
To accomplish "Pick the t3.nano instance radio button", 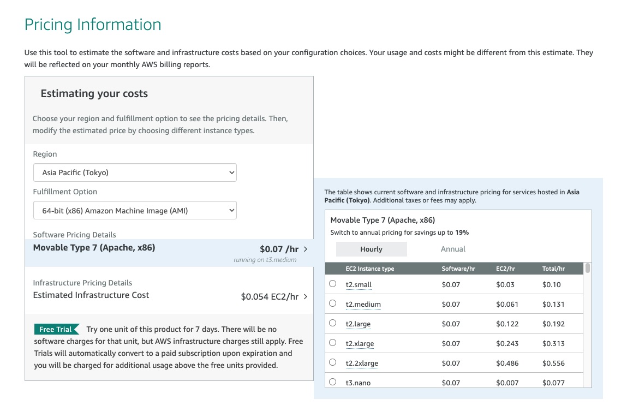I will [333, 382].
